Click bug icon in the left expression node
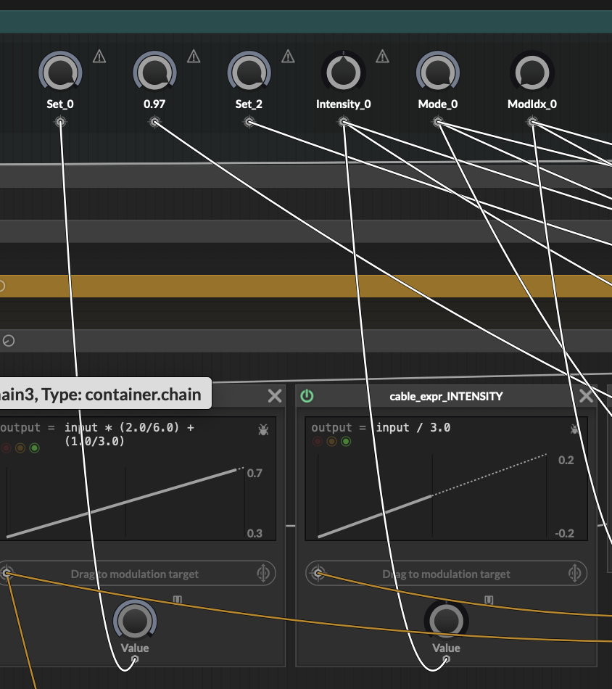612x689 pixels. pos(263,430)
